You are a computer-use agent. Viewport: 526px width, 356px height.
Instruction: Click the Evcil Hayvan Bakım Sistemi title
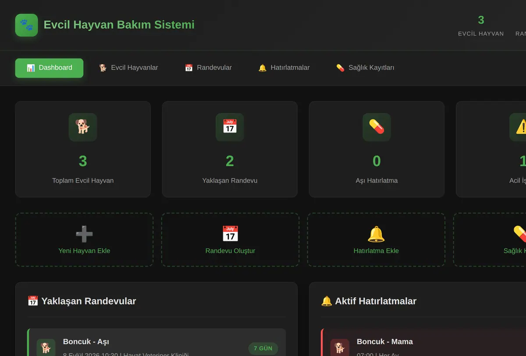[119, 25]
